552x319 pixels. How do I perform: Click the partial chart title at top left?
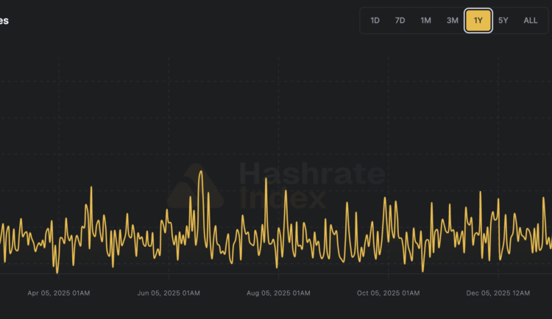(x=4, y=21)
